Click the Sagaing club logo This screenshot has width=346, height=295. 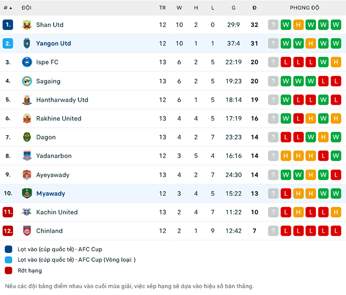point(27,81)
